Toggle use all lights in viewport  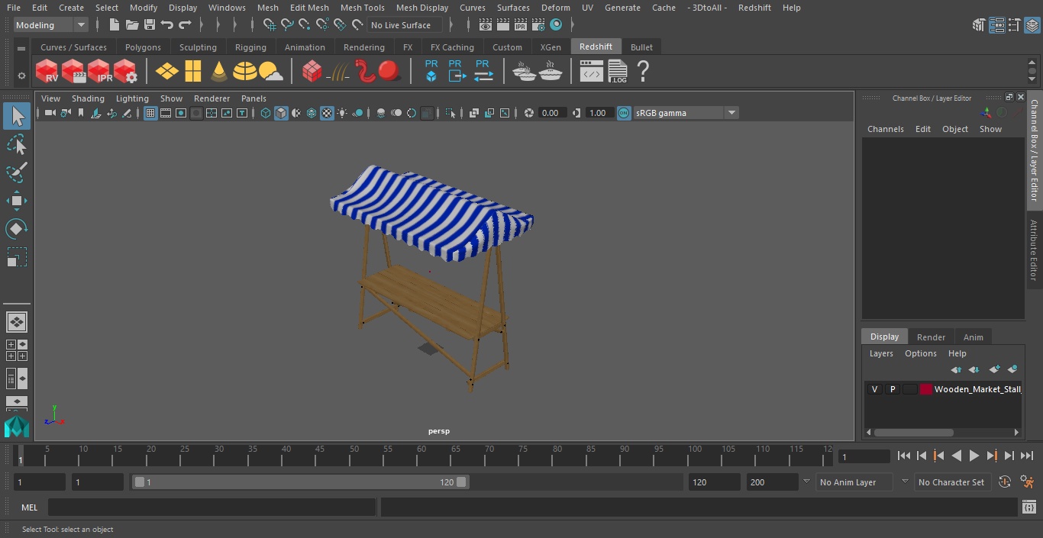tap(342, 113)
